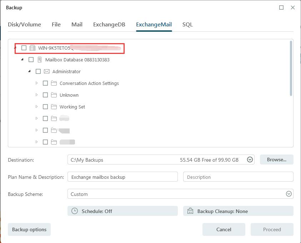The width and height of the screenshot is (301, 243).
Task: Click the Backup Cleanup broom icon
Action: [190, 211]
